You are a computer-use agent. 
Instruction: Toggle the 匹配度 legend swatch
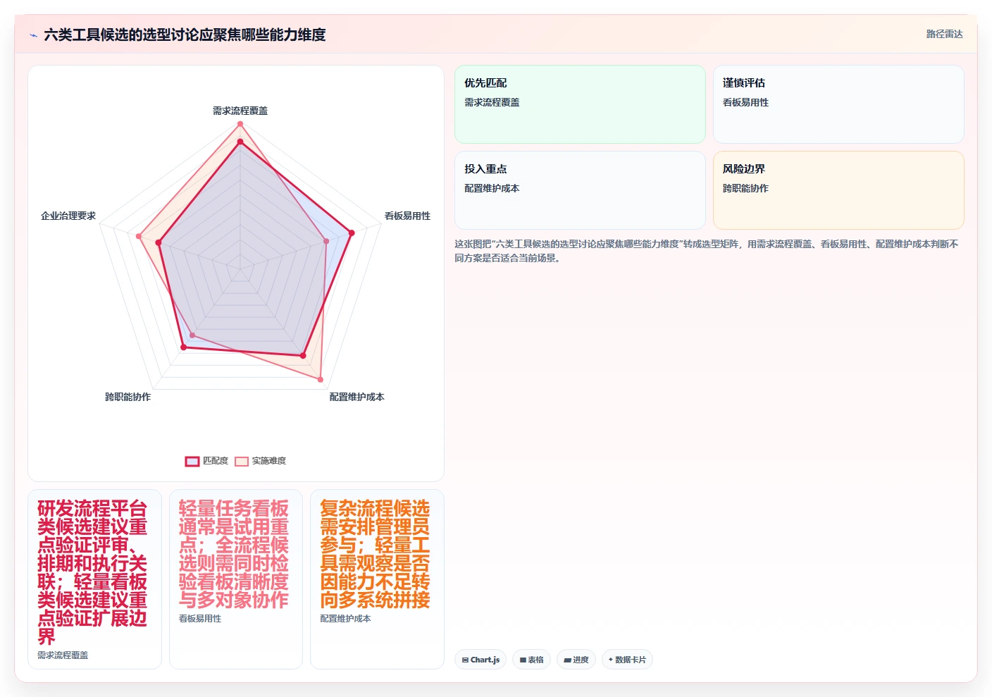tap(192, 462)
